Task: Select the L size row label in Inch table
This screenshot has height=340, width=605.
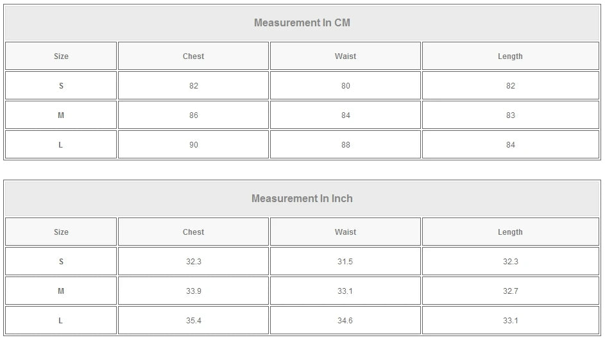Action: pyautogui.click(x=61, y=321)
